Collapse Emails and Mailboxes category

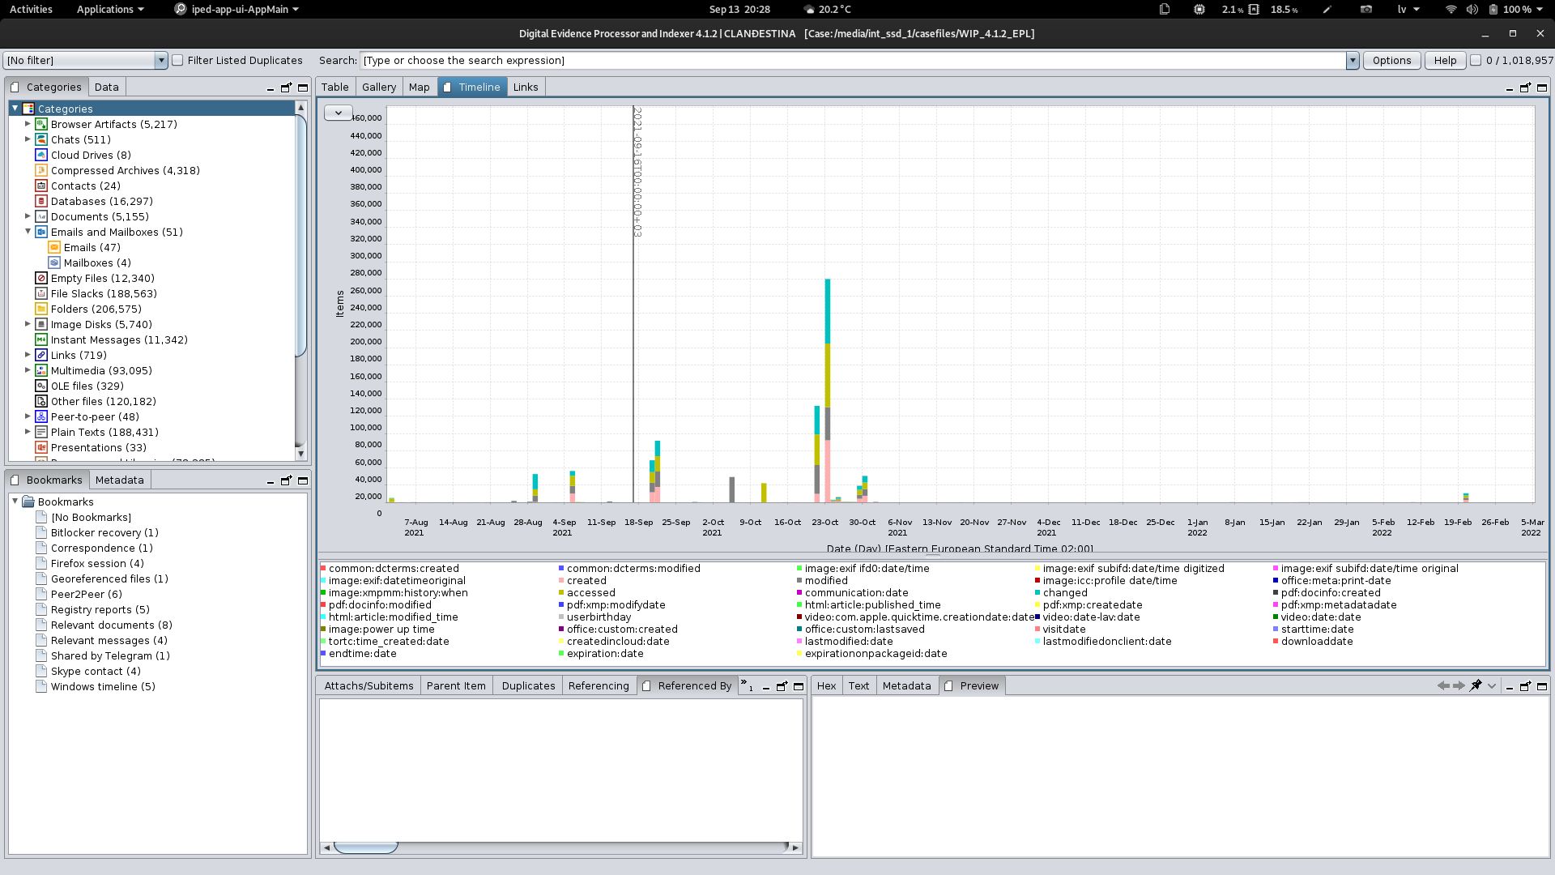coord(28,232)
